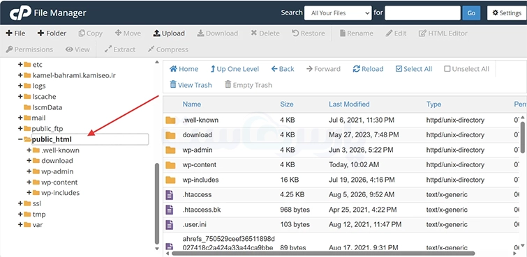Click the Copy toolbar icon

click(x=82, y=33)
